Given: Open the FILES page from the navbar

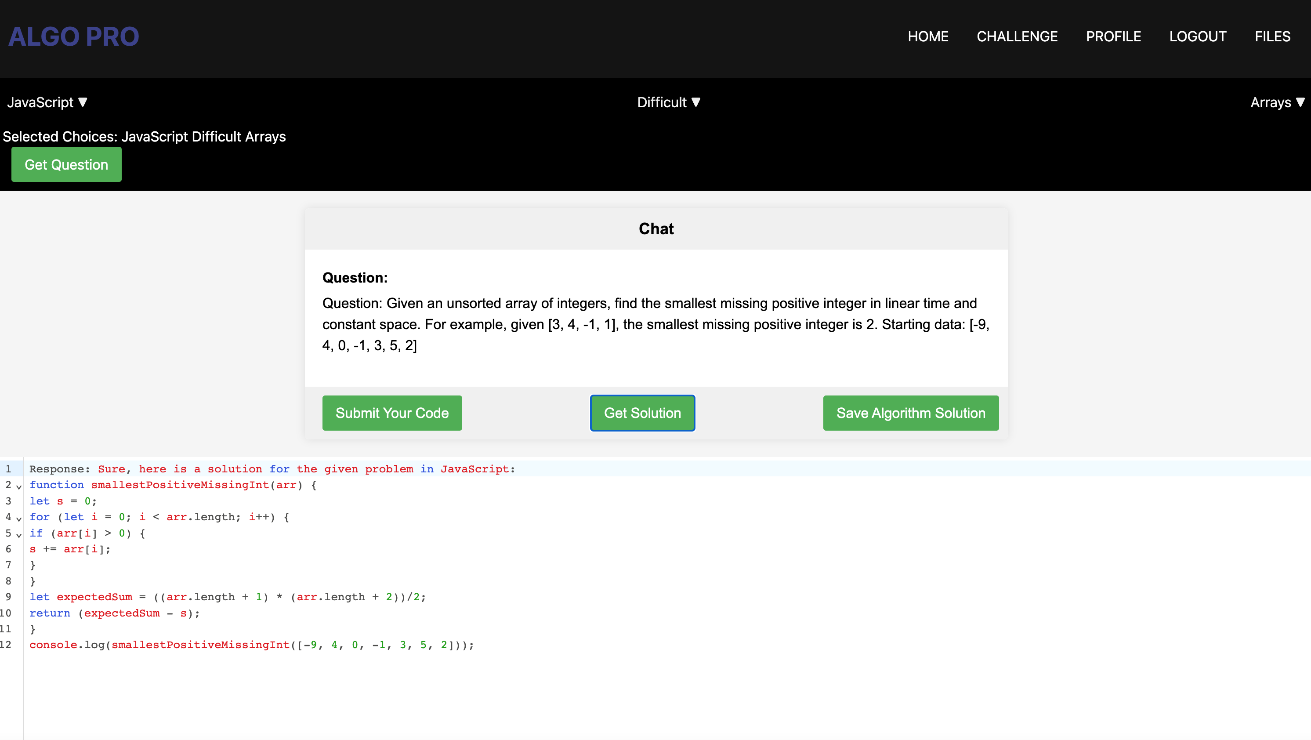Looking at the screenshot, I should pyautogui.click(x=1272, y=36).
